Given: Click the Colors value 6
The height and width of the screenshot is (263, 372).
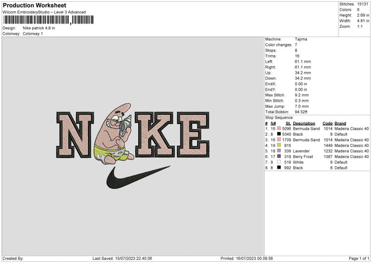Looking at the screenshot, I should pyautogui.click(x=358, y=10).
